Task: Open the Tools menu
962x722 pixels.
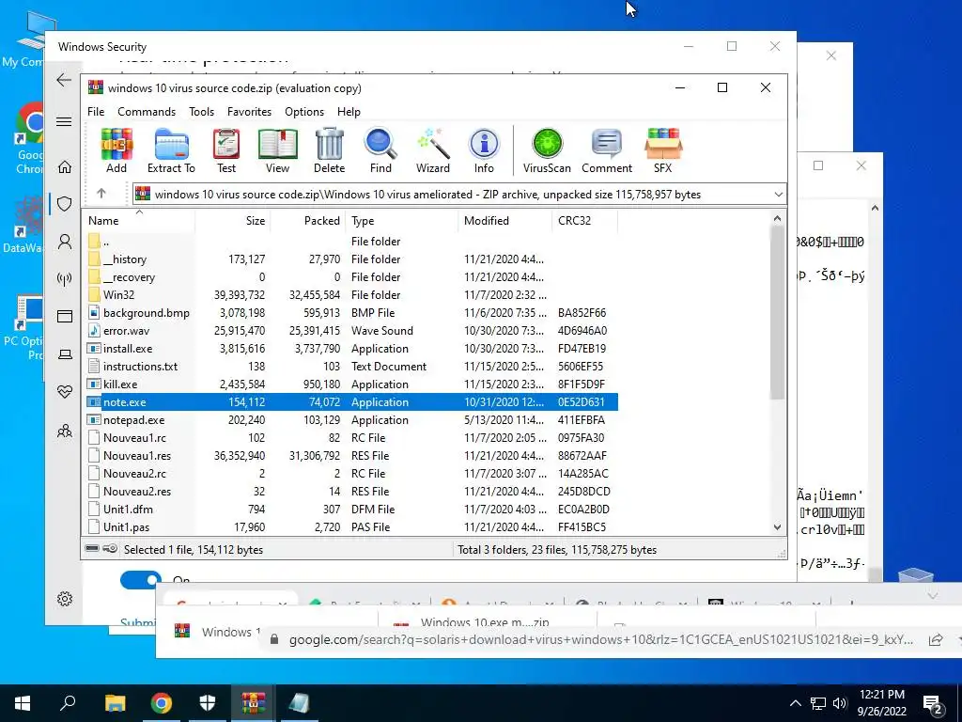Action: click(x=201, y=112)
